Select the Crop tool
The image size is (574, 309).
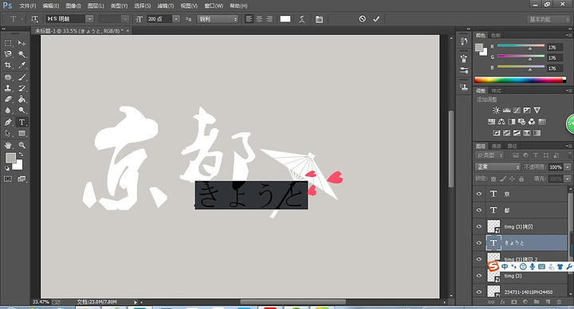point(8,65)
